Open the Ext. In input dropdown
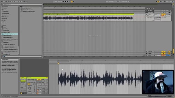The width and height of the screenshot is (175, 98). pos(157,14)
